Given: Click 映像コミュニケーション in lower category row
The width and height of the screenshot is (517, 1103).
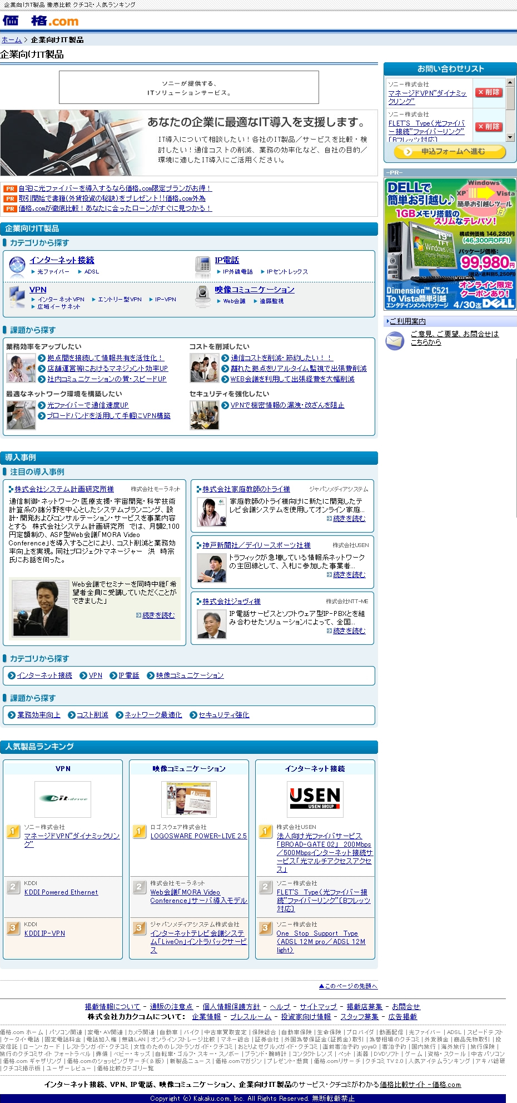Looking at the screenshot, I should click(x=190, y=675).
